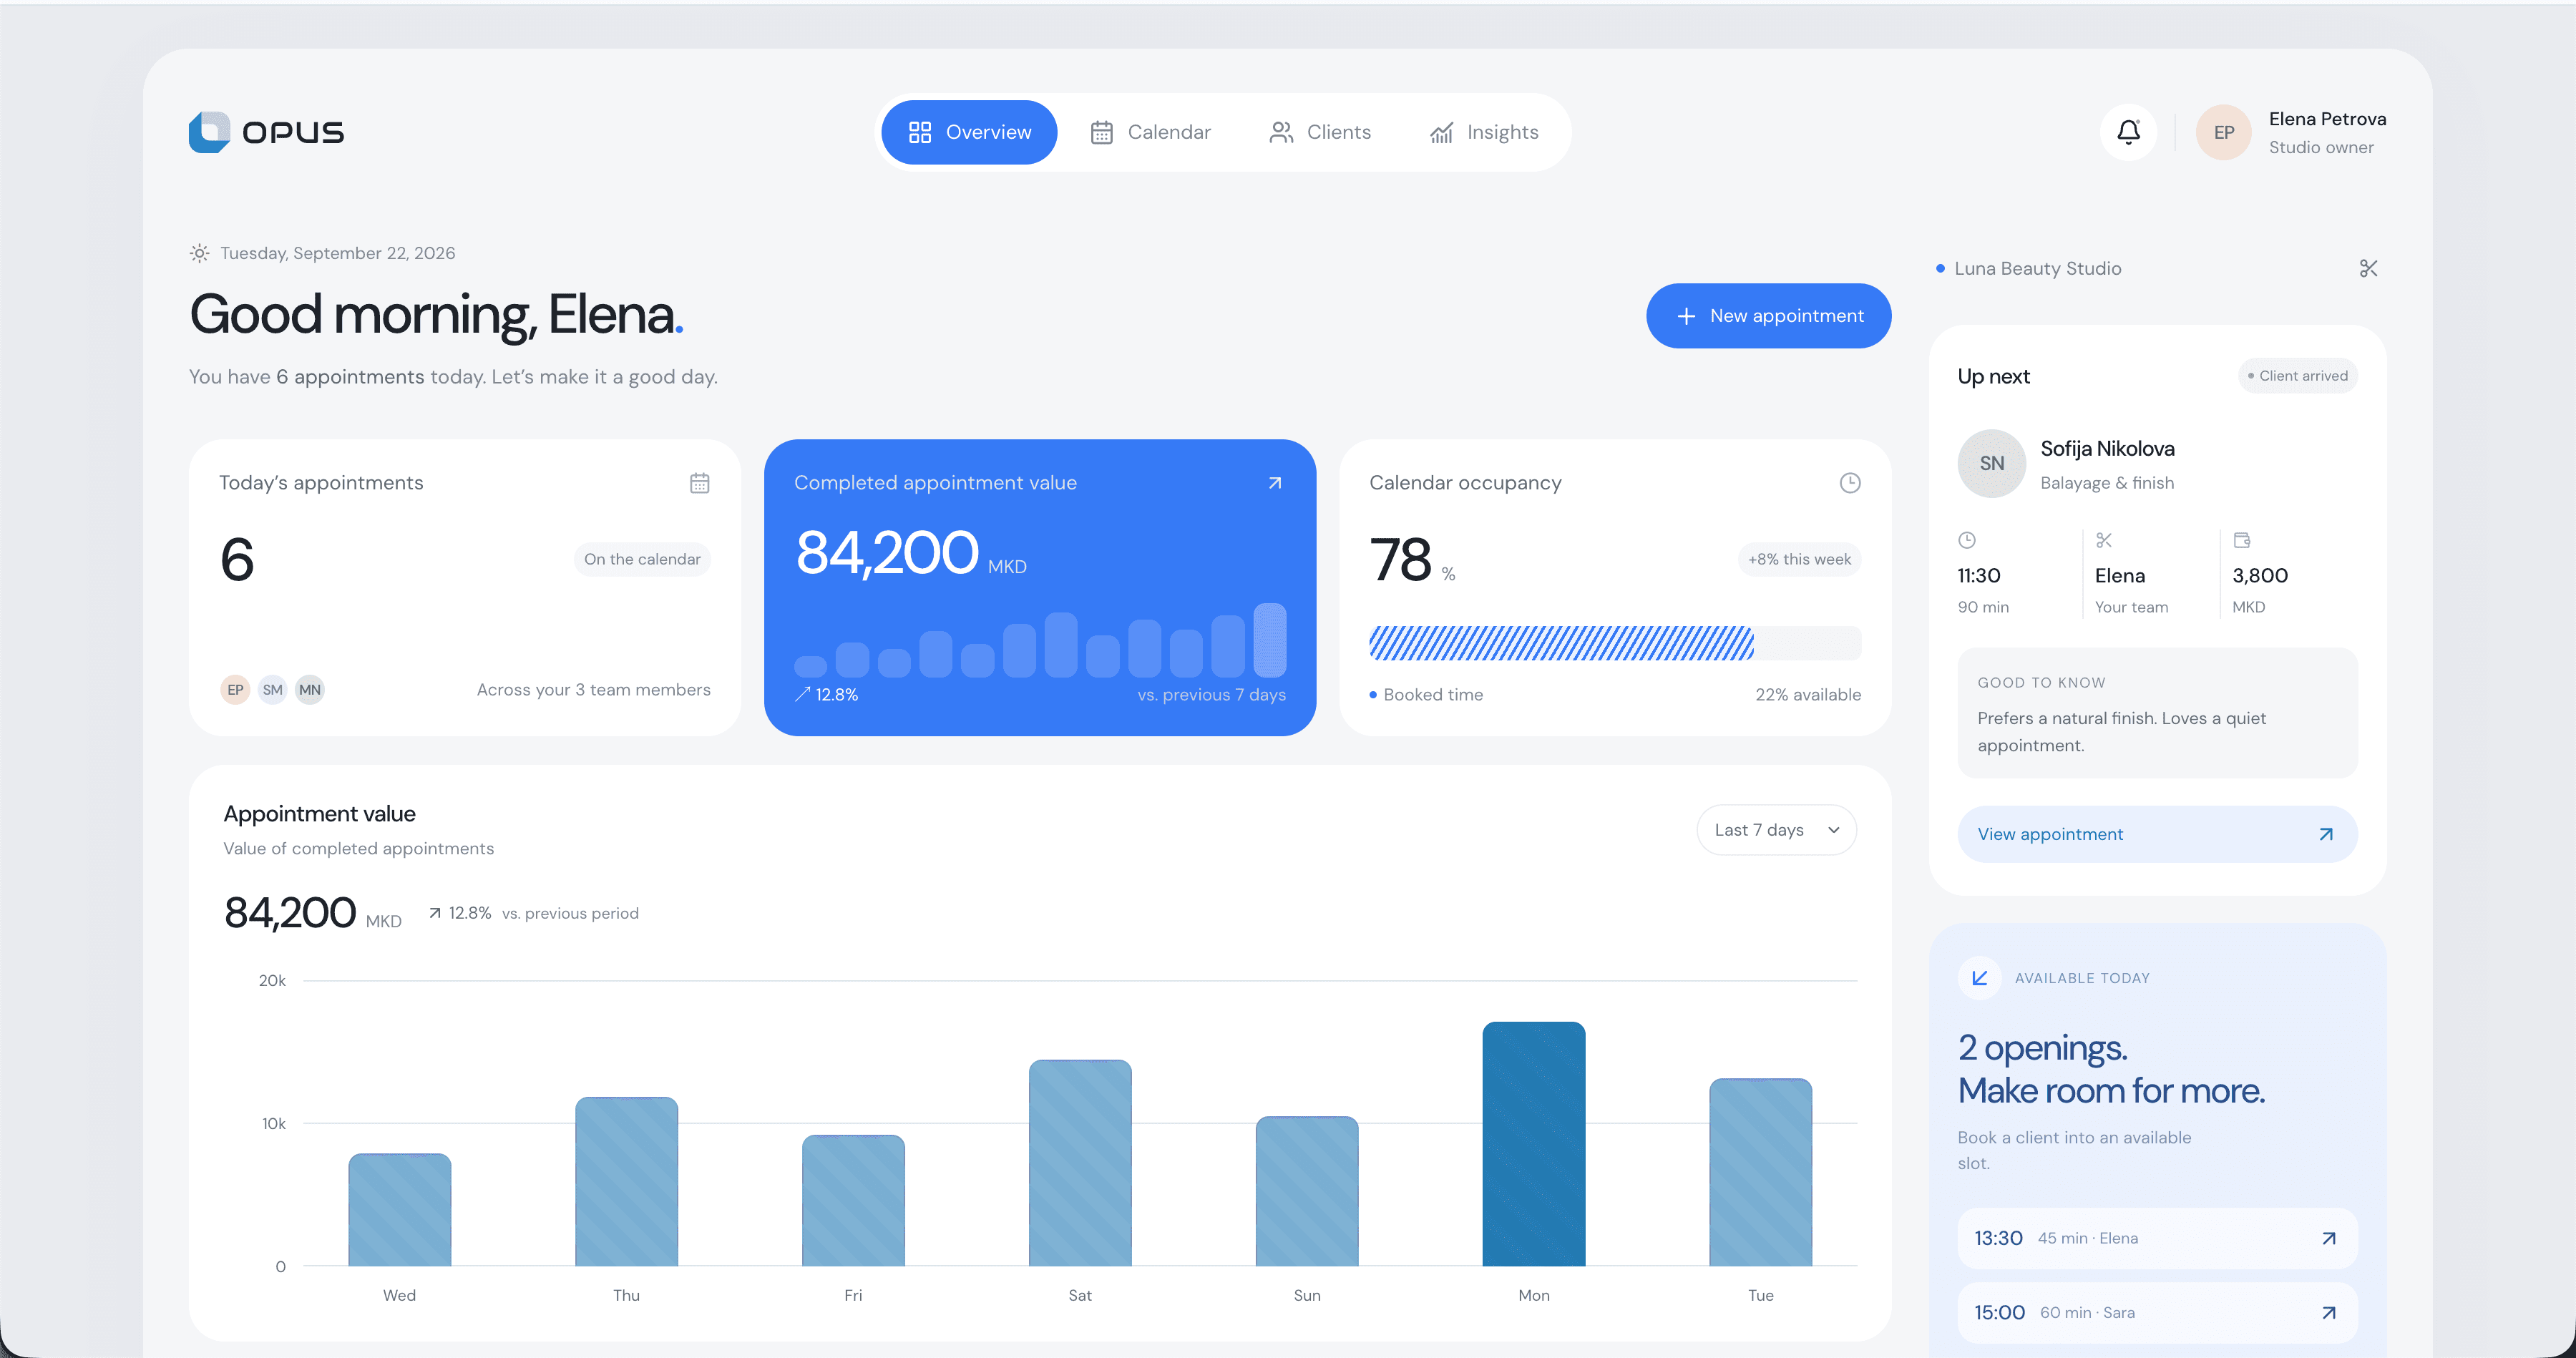Select the Thu bar in the chart

626,1182
